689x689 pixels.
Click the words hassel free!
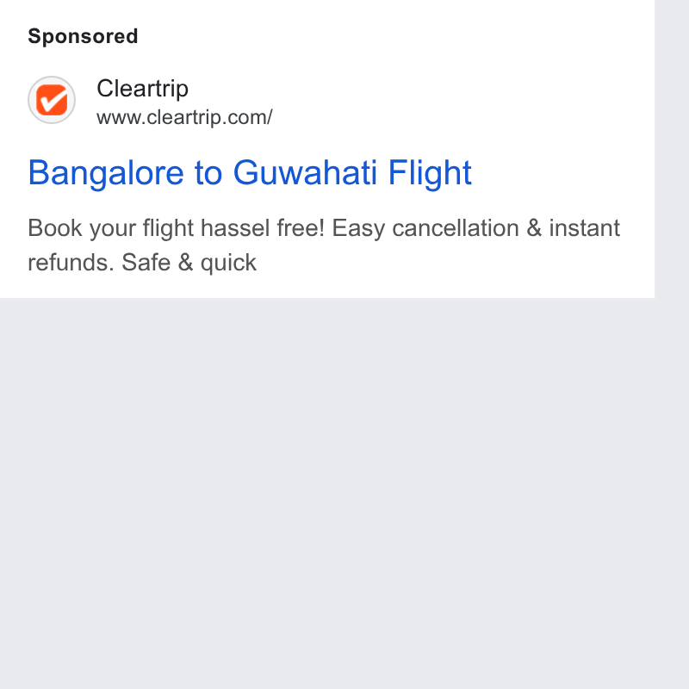[x=263, y=228]
